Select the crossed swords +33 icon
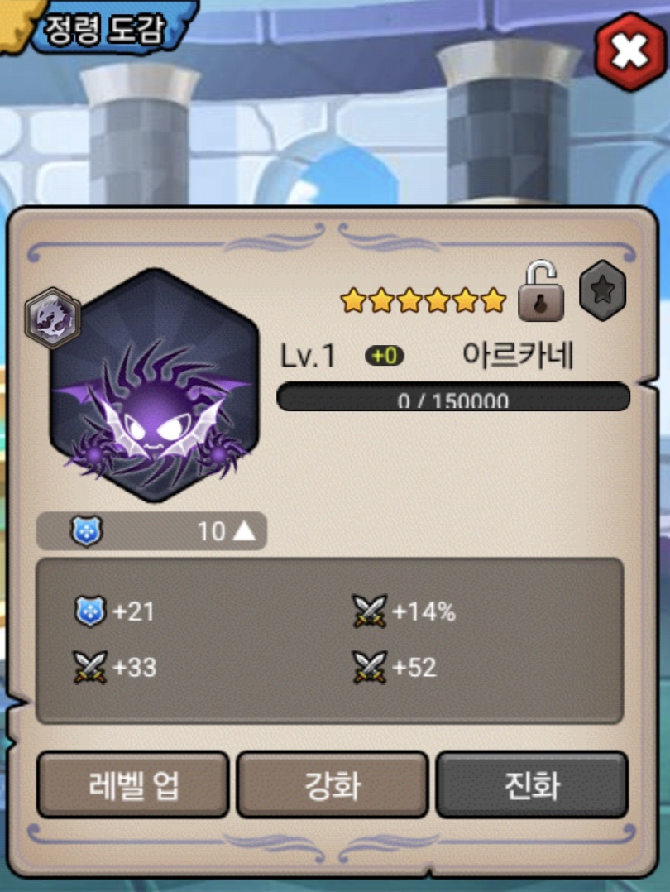Screen dimensions: 670x892 pos(90,667)
